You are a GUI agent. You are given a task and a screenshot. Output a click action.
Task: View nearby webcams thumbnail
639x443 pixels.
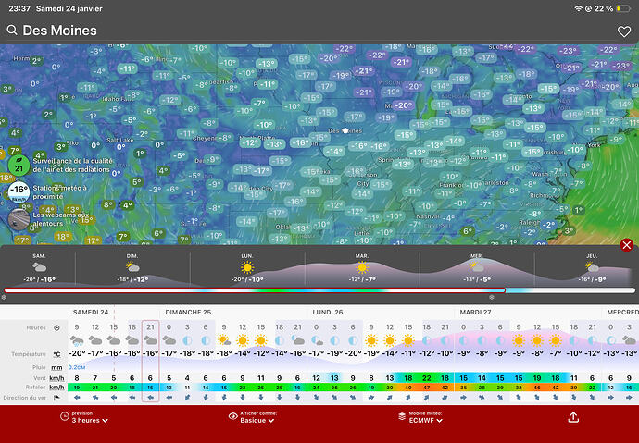(19, 219)
